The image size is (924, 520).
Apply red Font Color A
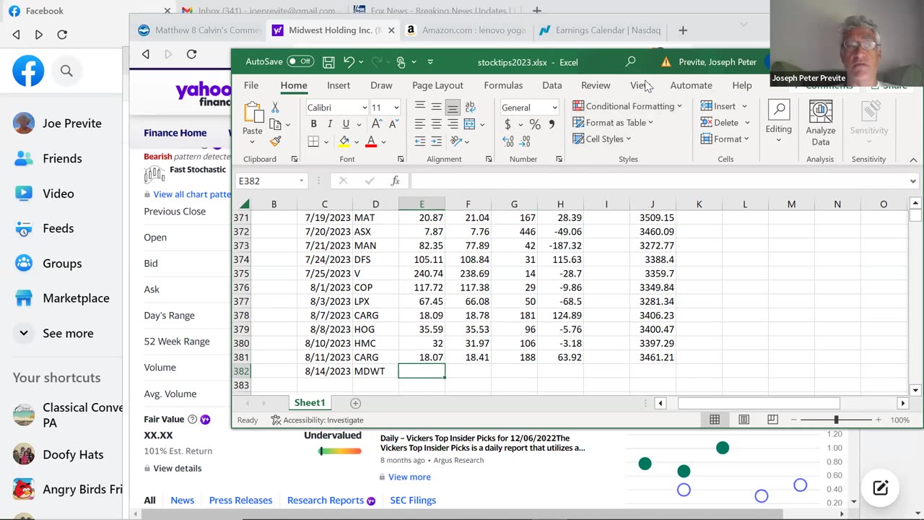tap(371, 142)
